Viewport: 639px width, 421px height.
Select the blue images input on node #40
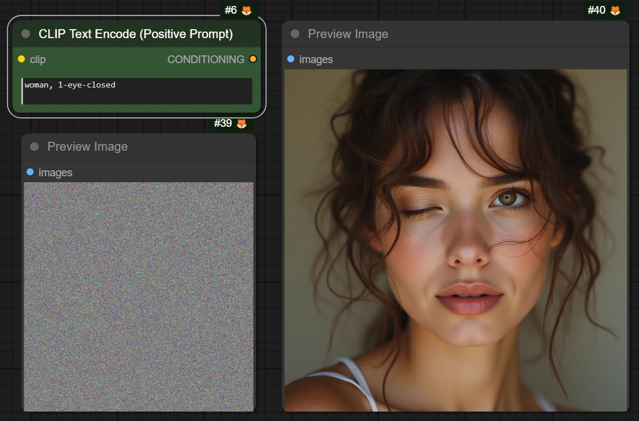290,59
